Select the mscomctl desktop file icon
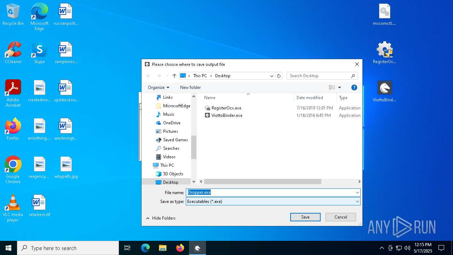This screenshot has width=453, height=255. click(x=385, y=15)
